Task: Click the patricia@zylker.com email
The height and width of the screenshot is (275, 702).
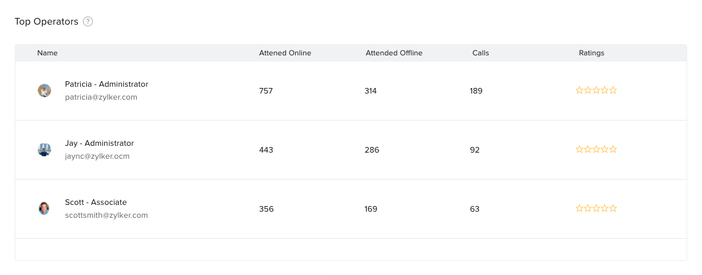Action: point(101,97)
